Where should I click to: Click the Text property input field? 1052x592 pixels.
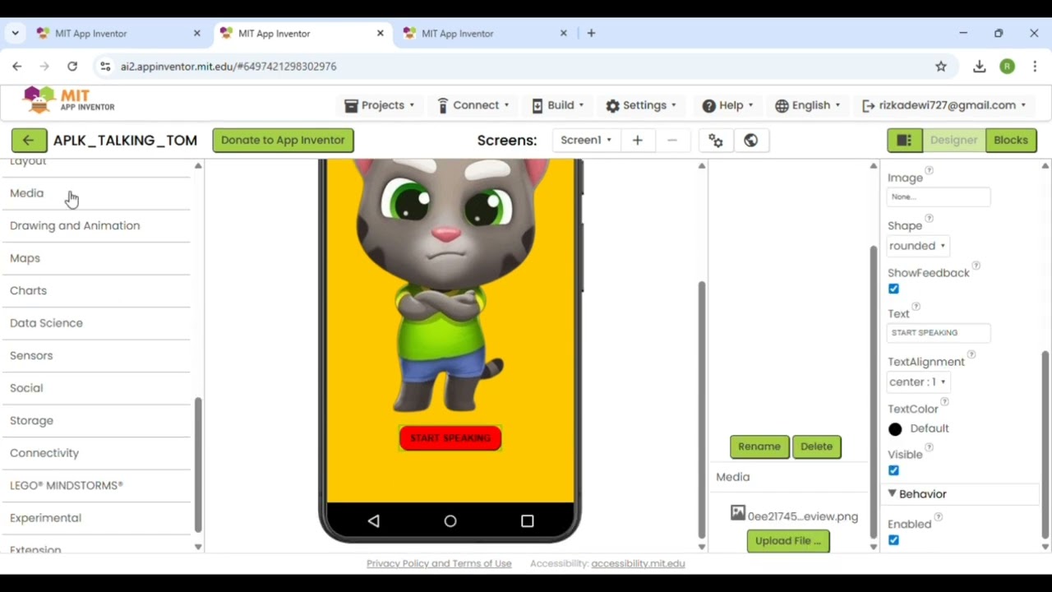click(939, 333)
